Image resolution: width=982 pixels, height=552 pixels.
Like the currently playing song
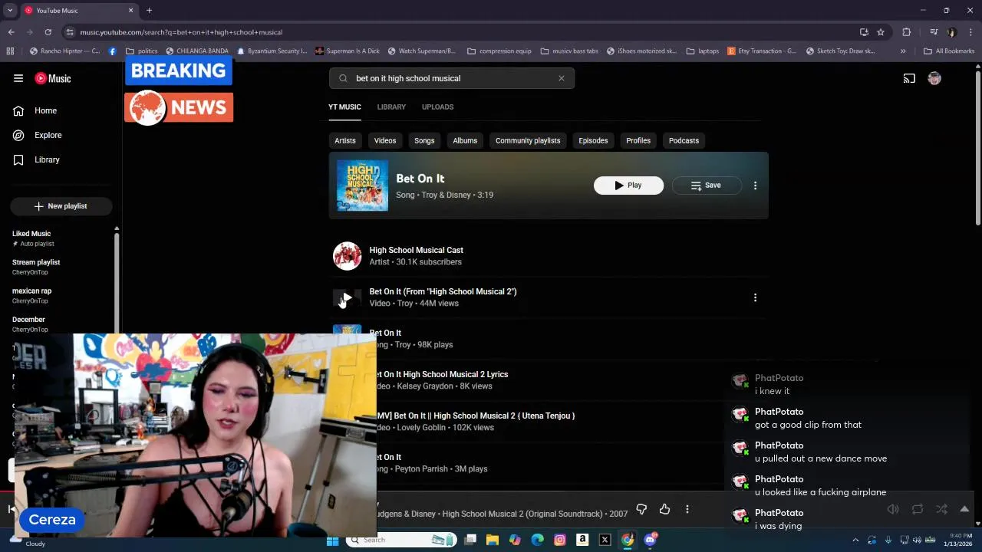click(x=664, y=509)
